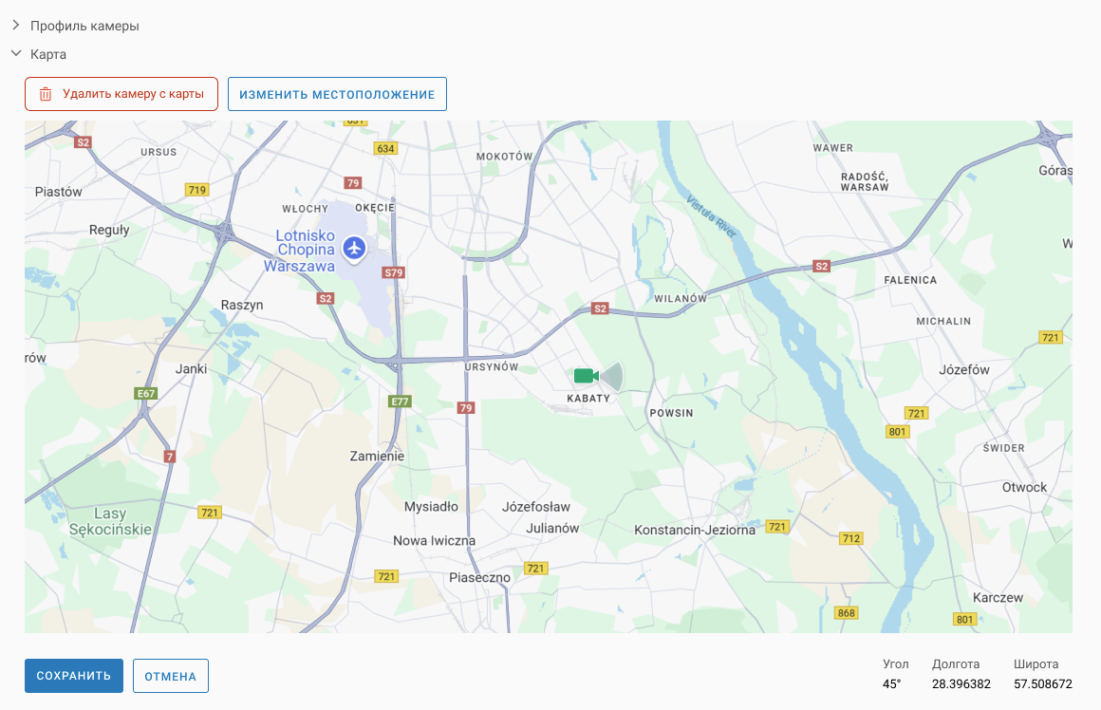
Task: Click the airport icon at Lotnisko Chopina
Action: (x=354, y=248)
